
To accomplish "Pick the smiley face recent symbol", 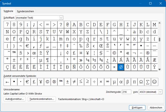I will pos(155,82).
